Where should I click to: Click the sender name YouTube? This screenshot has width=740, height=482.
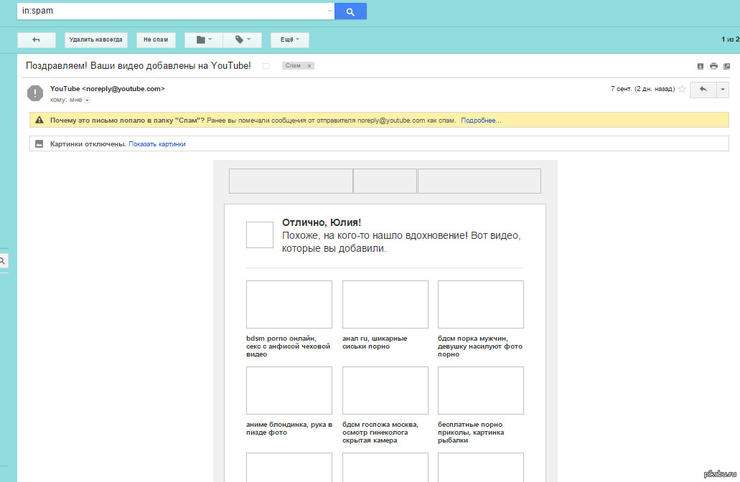65,89
